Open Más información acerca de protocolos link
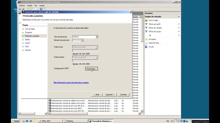Image resolution: width=220 pixels, height=123 pixels. (71, 83)
